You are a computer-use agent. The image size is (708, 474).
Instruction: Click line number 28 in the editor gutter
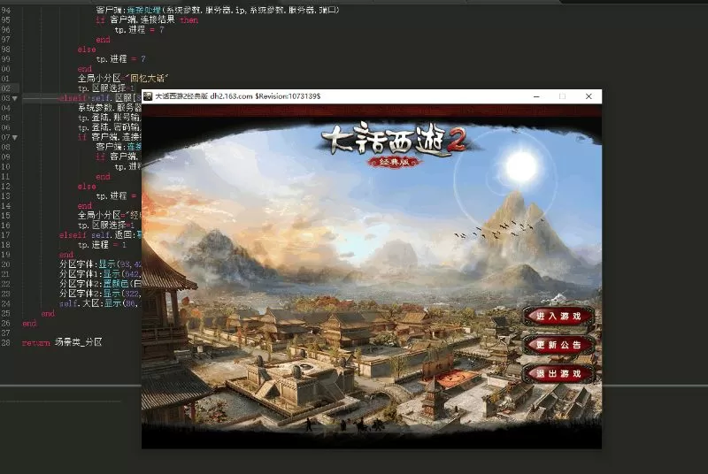tap(5, 342)
